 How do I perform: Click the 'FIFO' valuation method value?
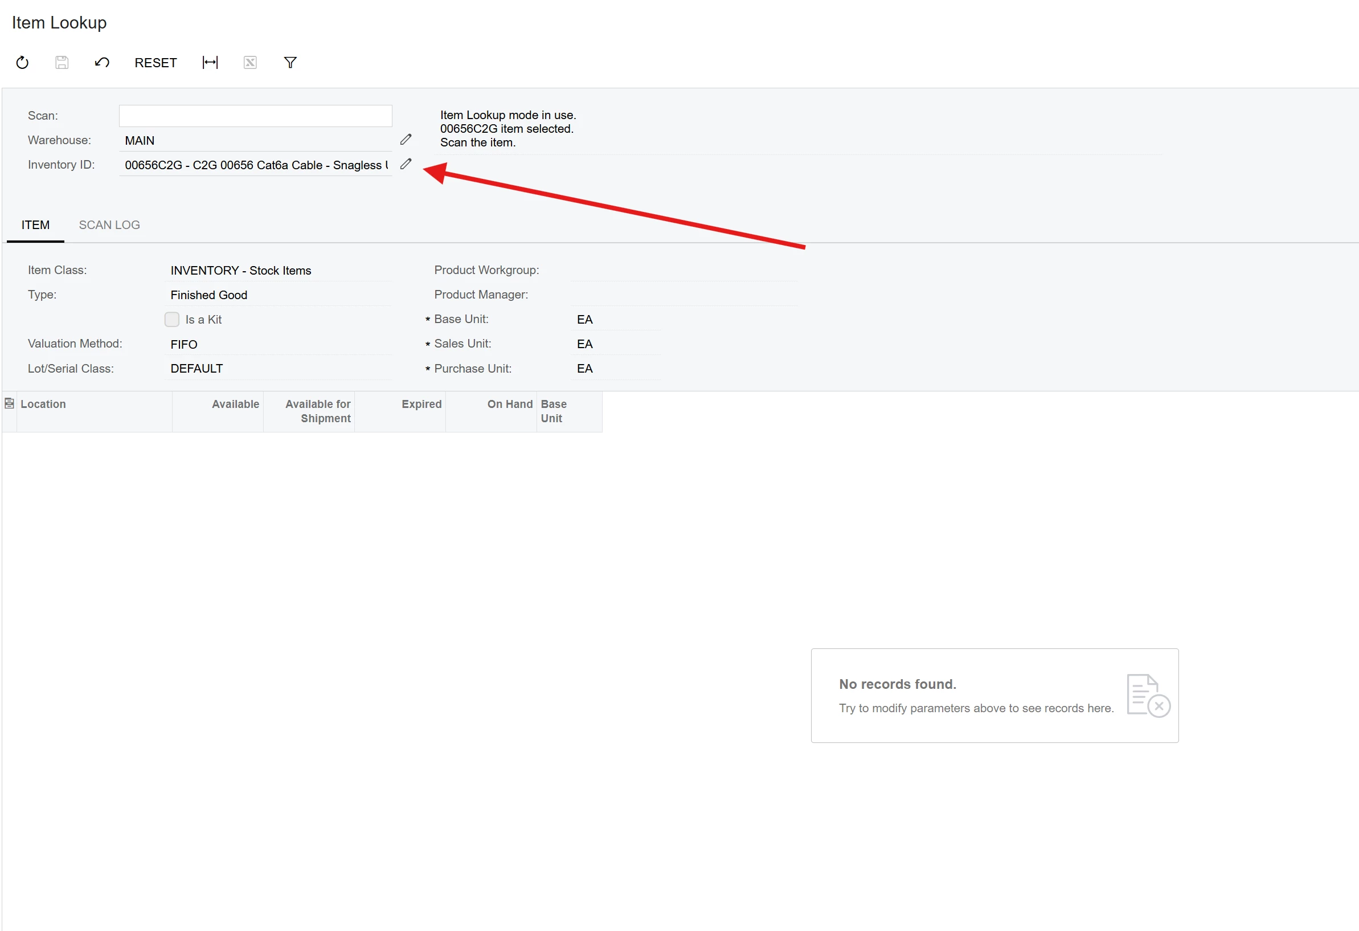183,345
